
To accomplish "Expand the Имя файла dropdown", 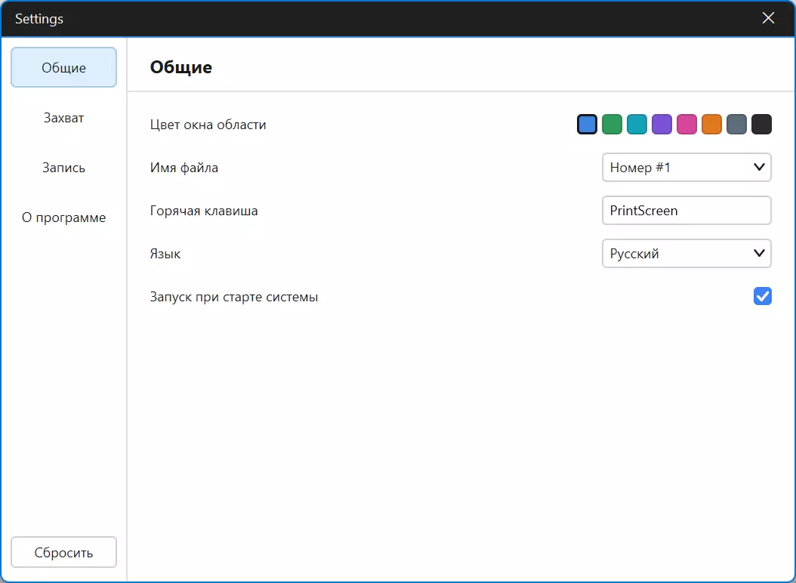I will (686, 168).
